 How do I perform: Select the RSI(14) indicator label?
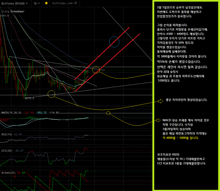7,134
